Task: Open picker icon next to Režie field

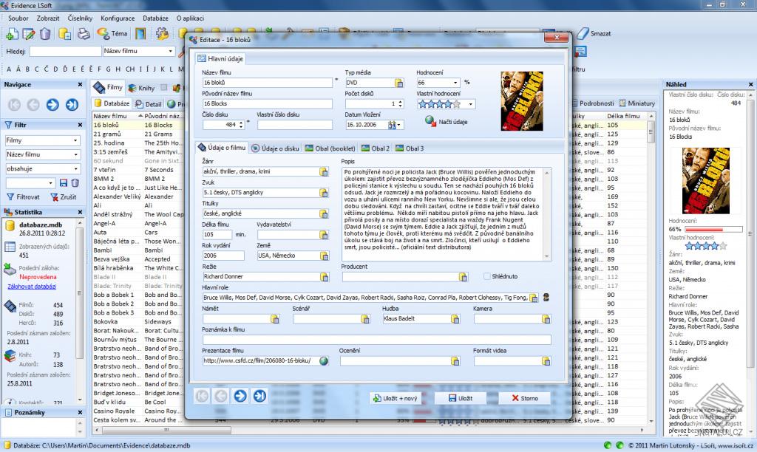Action: (324, 277)
